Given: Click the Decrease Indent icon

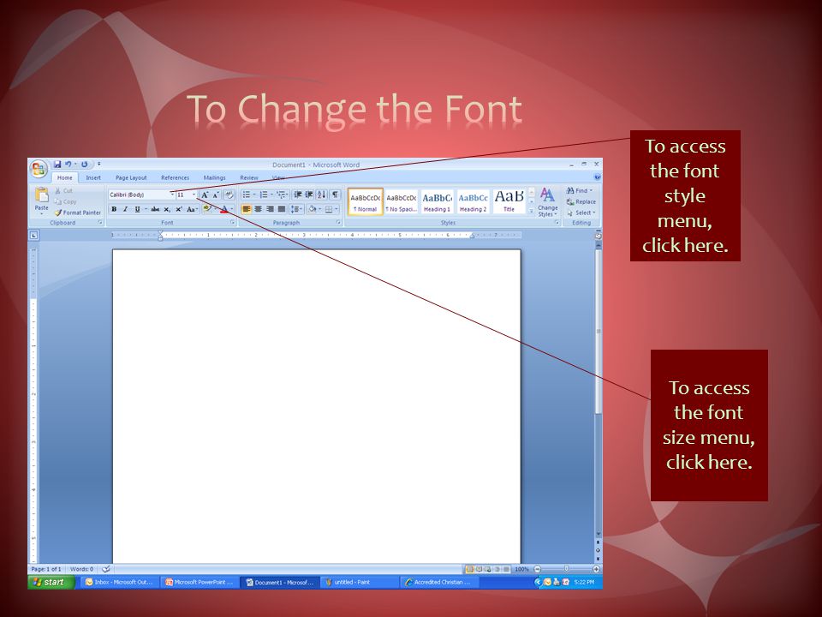Looking at the screenshot, I should coord(298,195).
